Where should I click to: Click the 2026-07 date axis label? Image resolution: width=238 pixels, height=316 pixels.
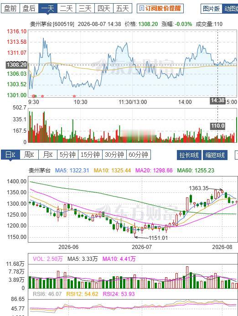tap(142, 247)
